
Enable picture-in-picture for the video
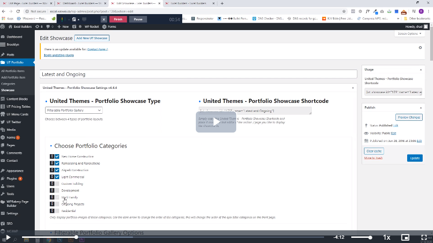coord(405,237)
